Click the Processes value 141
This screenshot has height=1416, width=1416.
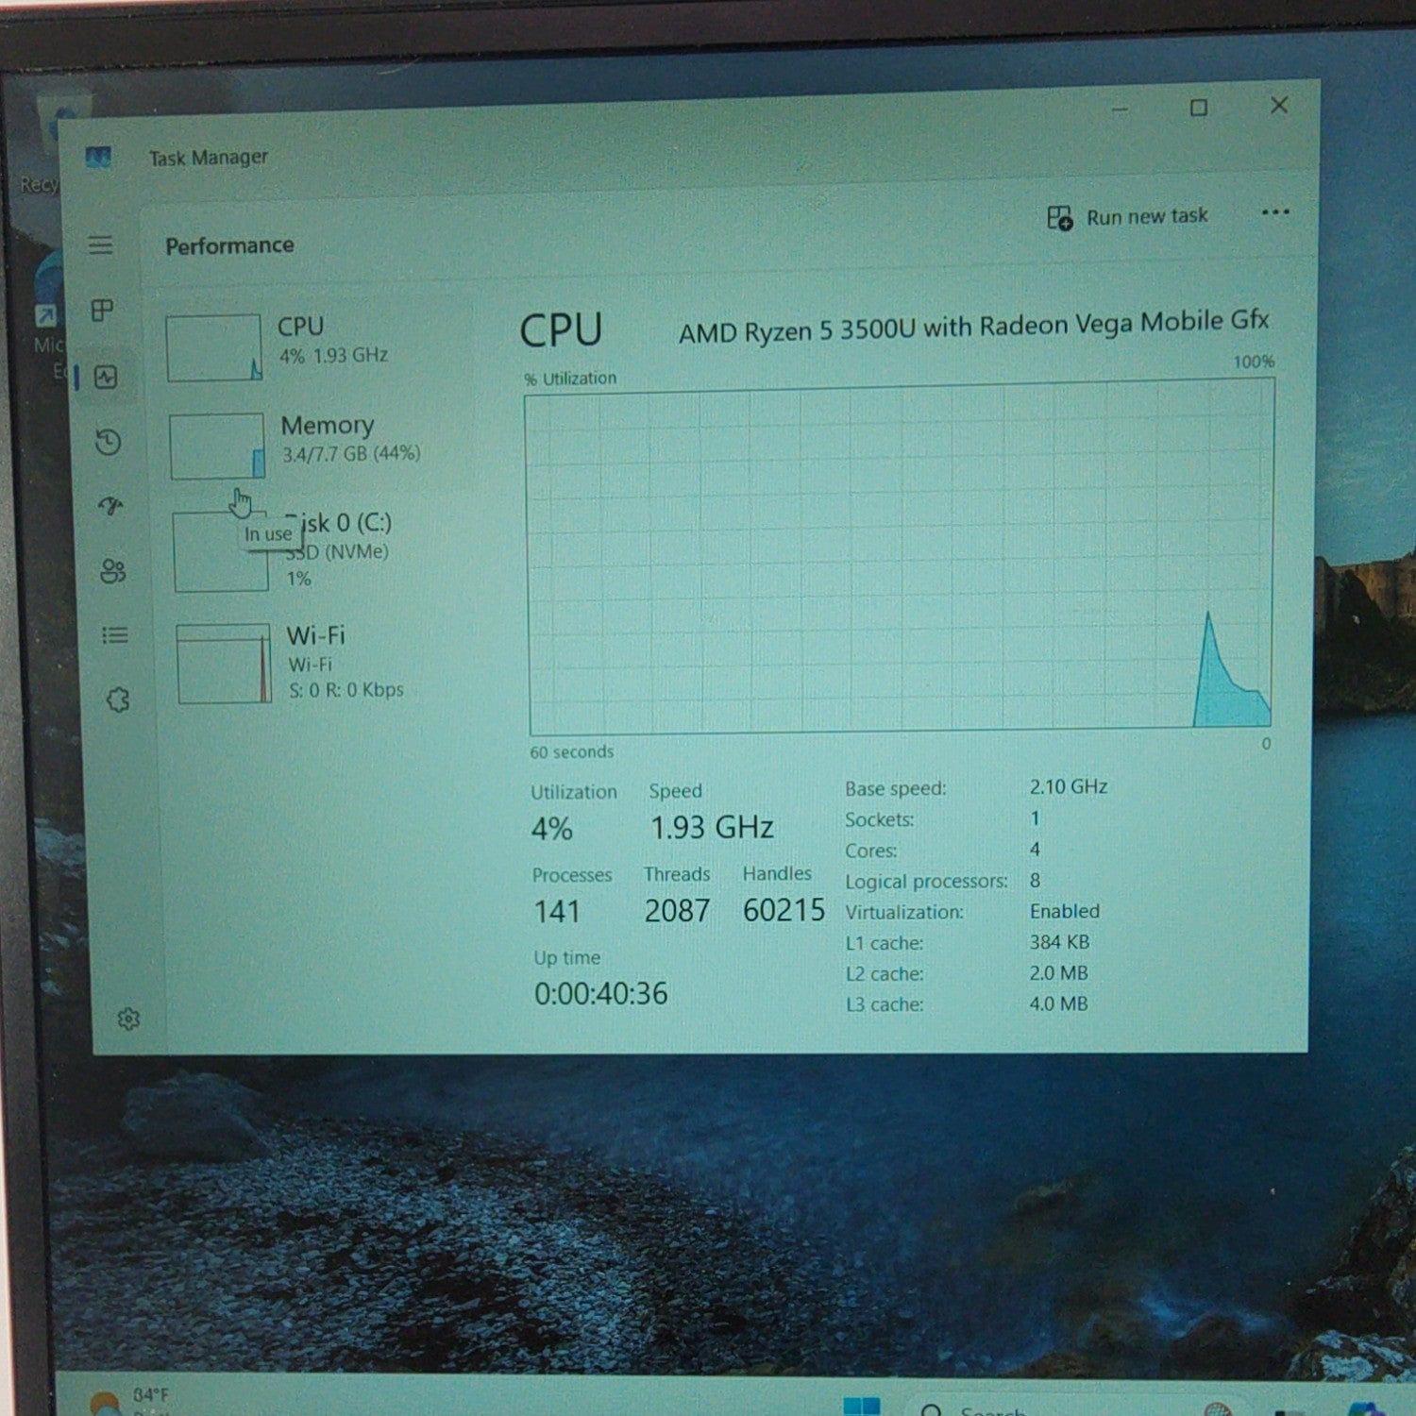tap(556, 911)
